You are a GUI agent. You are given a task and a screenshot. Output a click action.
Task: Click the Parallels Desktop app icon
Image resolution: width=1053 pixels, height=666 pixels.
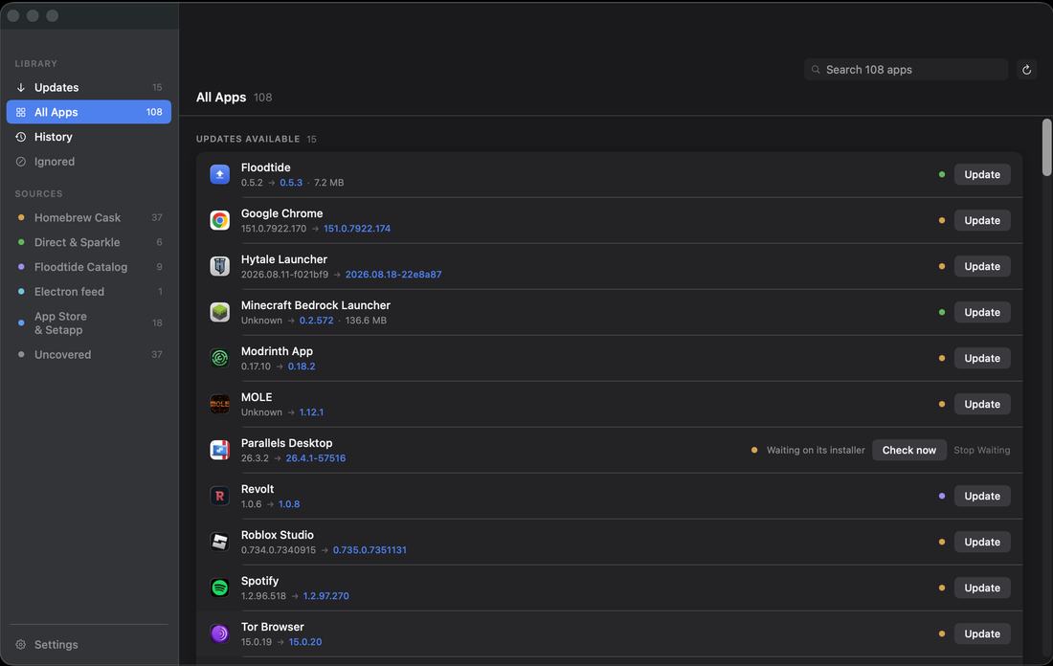[x=219, y=450]
